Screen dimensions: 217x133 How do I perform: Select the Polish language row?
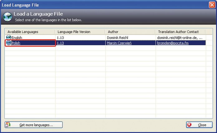[x=105, y=43]
